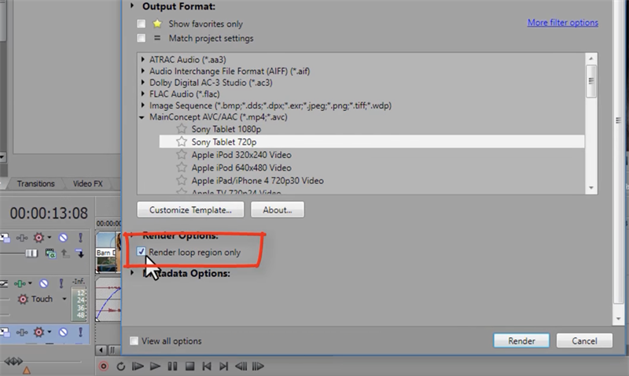Click format list scrollbar up arrow
The height and width of the screenshot is (376, 629).
(591, 58)
